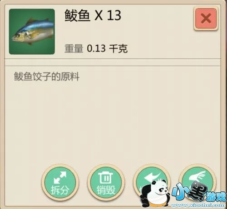Click the diagonal double-arrow split icon
This screenshot has height=209, width=227.
coord(60,177)
